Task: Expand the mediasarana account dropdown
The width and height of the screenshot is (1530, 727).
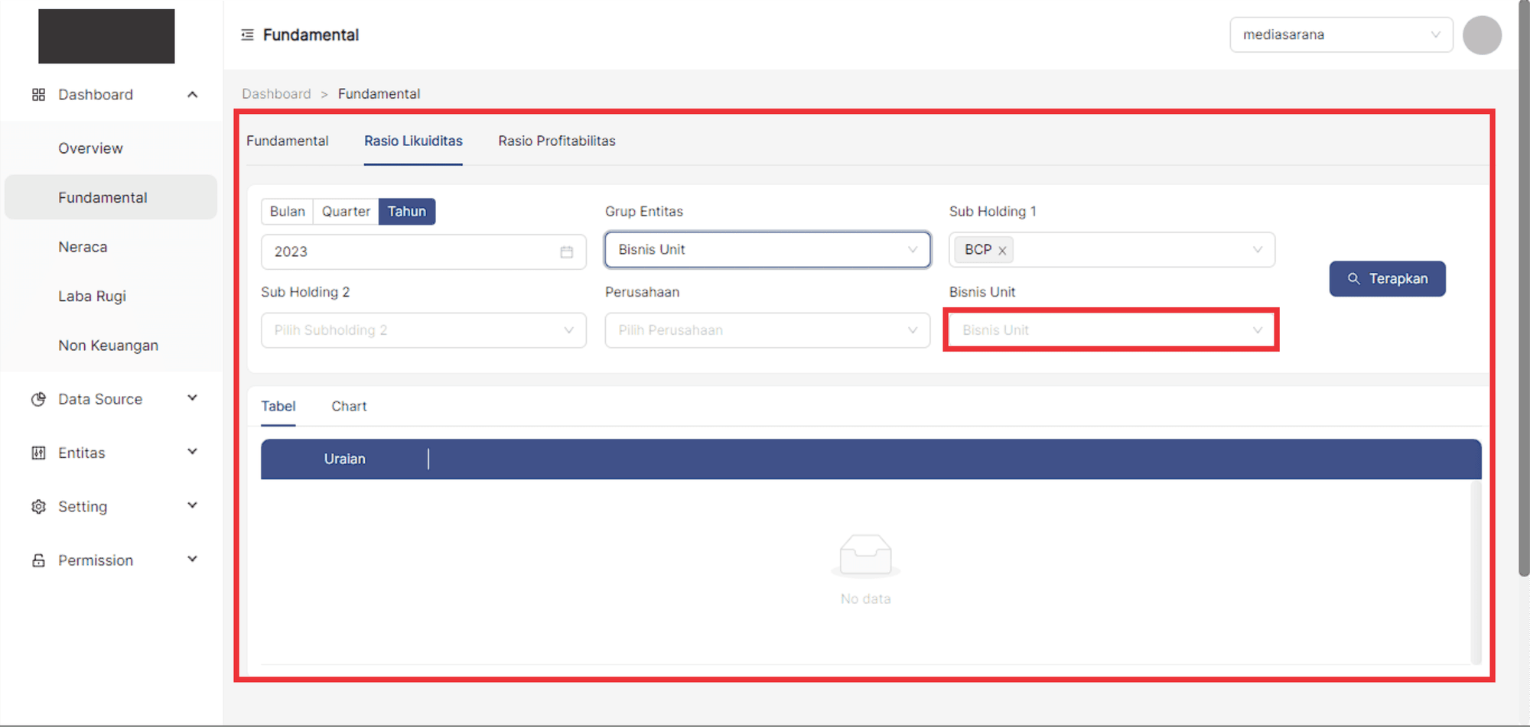Action: click(x=1341, y=35)
